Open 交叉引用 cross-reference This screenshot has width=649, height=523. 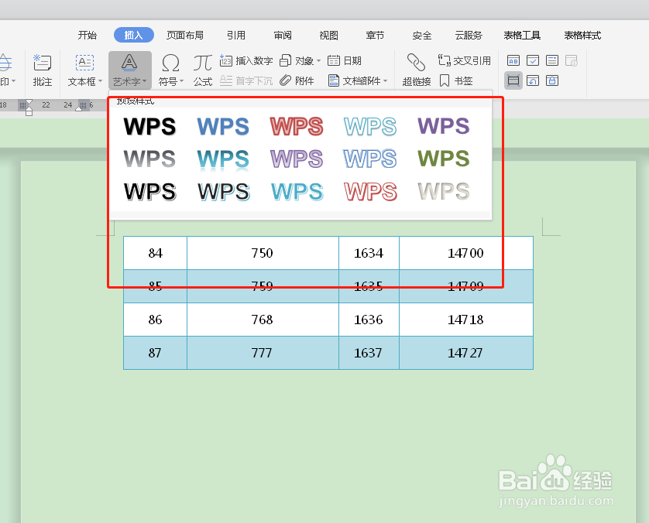465,61
